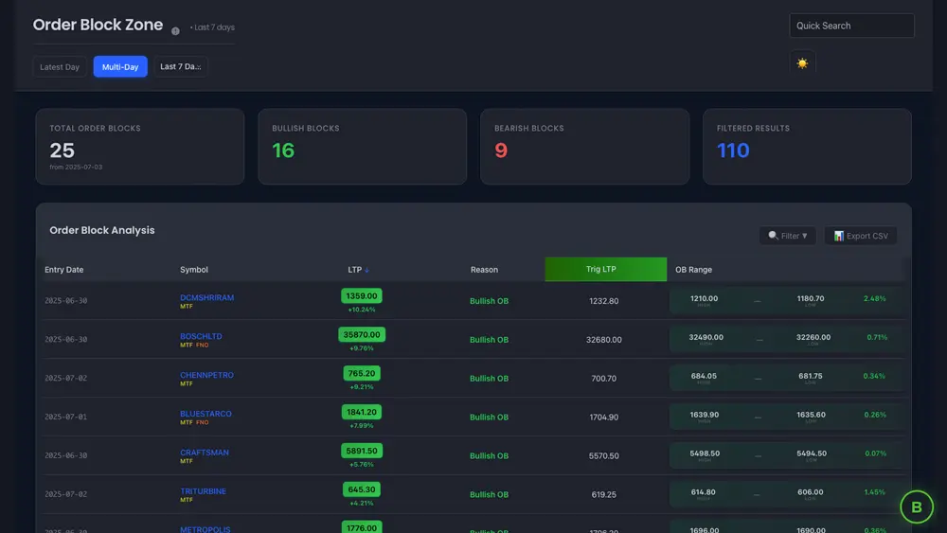Click the 1841.20 LTP badge
947x533 pixels.
click(x=361, y=412)
